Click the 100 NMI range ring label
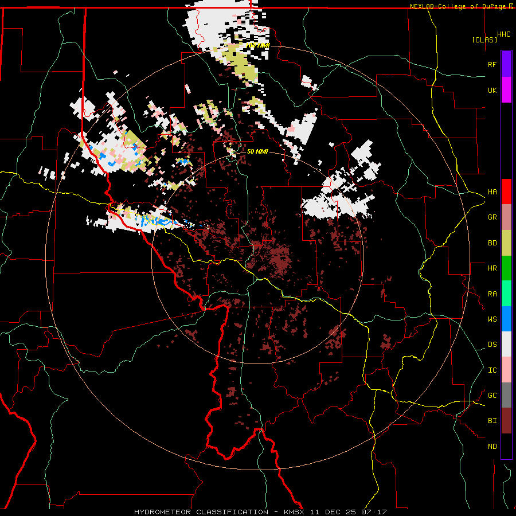The image size is (516, 516). pyautogui.click(x=257, y=46)
